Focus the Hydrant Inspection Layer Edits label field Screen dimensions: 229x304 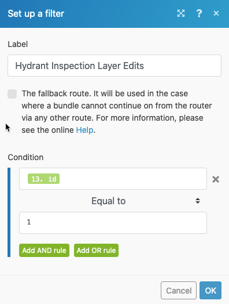[x=114, y=66]
